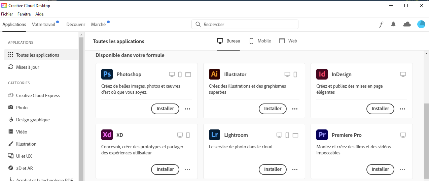
Task: Switch to the Applications tab
Action: point(14,24)
